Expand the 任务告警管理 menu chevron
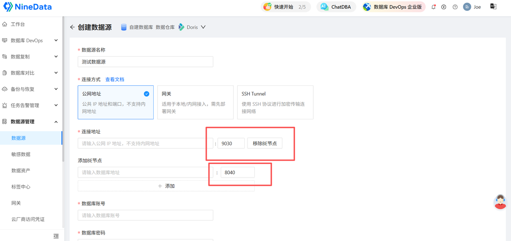The image size is (511, 241). [x=56, y=105]
